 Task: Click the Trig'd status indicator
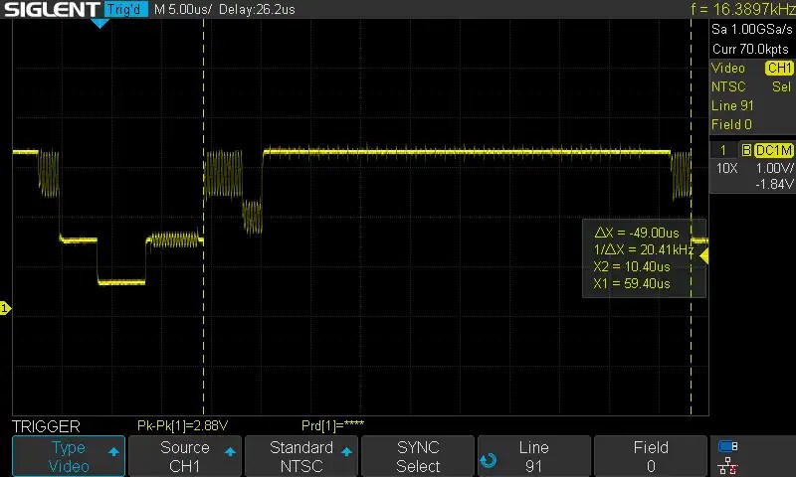coord(126,9)
